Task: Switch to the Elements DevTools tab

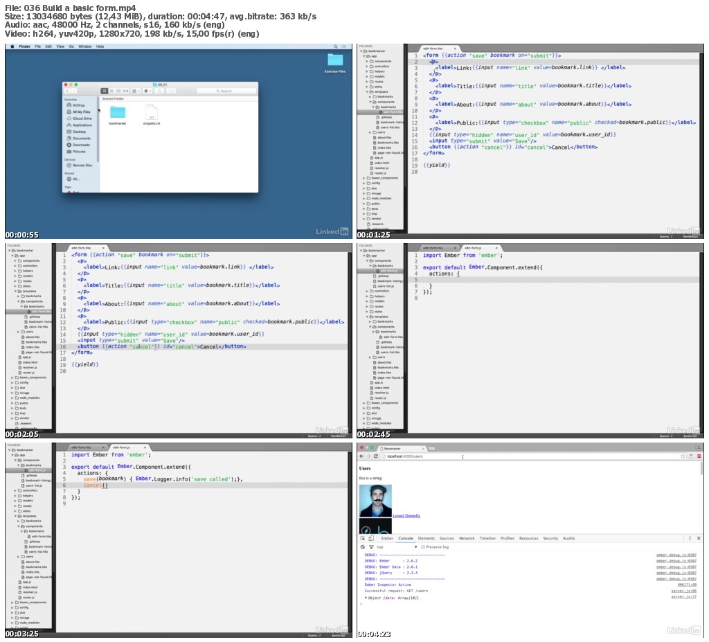Action: (426, 538)
